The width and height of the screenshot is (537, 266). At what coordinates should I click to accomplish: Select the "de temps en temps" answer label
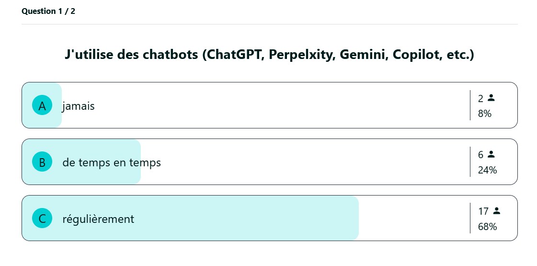(x=112, y=162)
